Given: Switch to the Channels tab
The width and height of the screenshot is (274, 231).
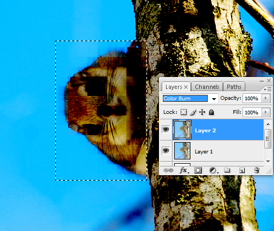Looking at the screenshot, I should (207, 87).
